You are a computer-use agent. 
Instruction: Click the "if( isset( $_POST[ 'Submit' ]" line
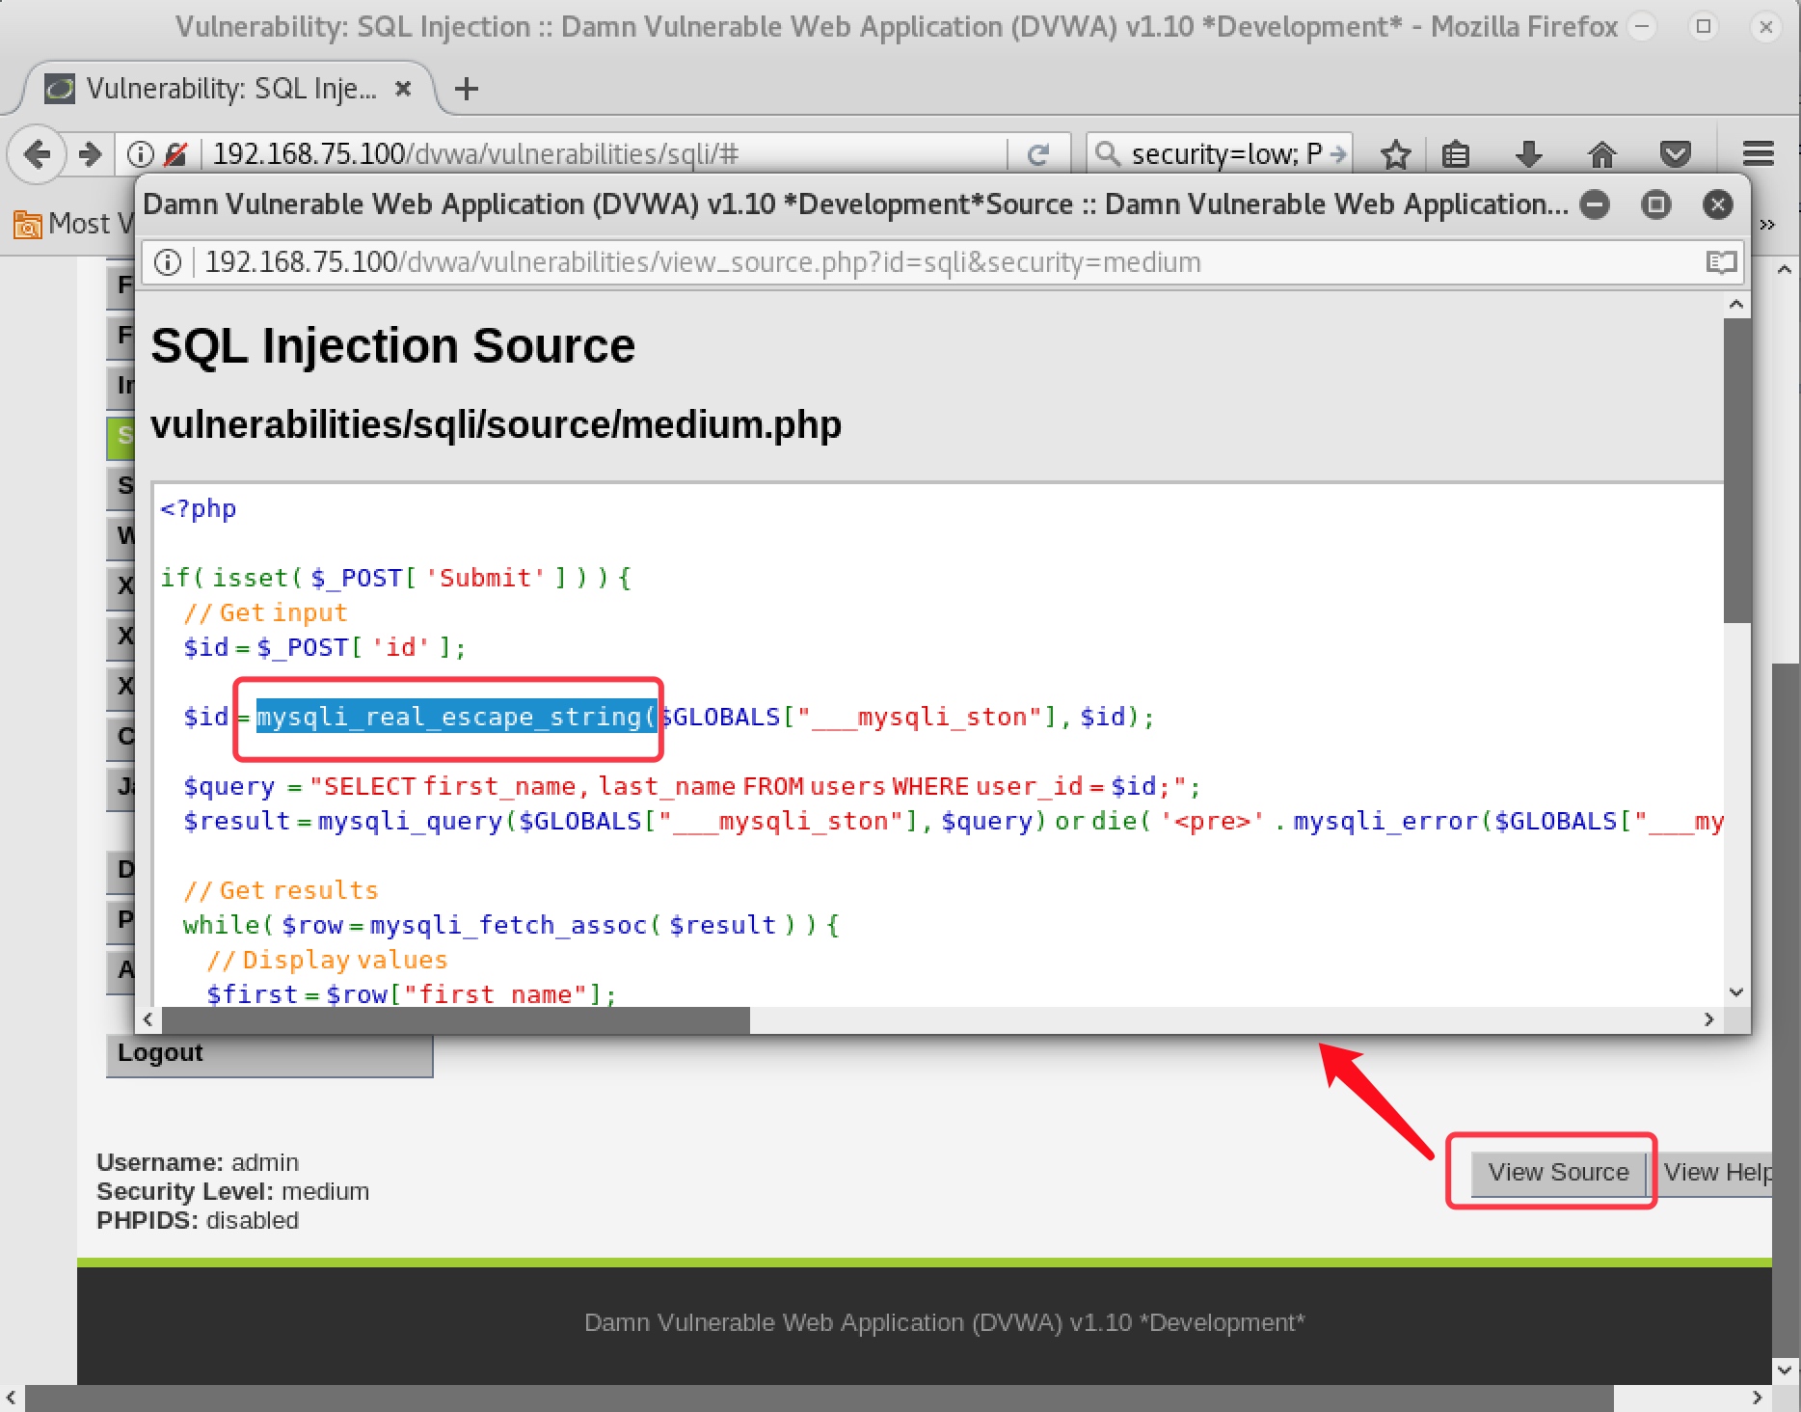point(396,578)
